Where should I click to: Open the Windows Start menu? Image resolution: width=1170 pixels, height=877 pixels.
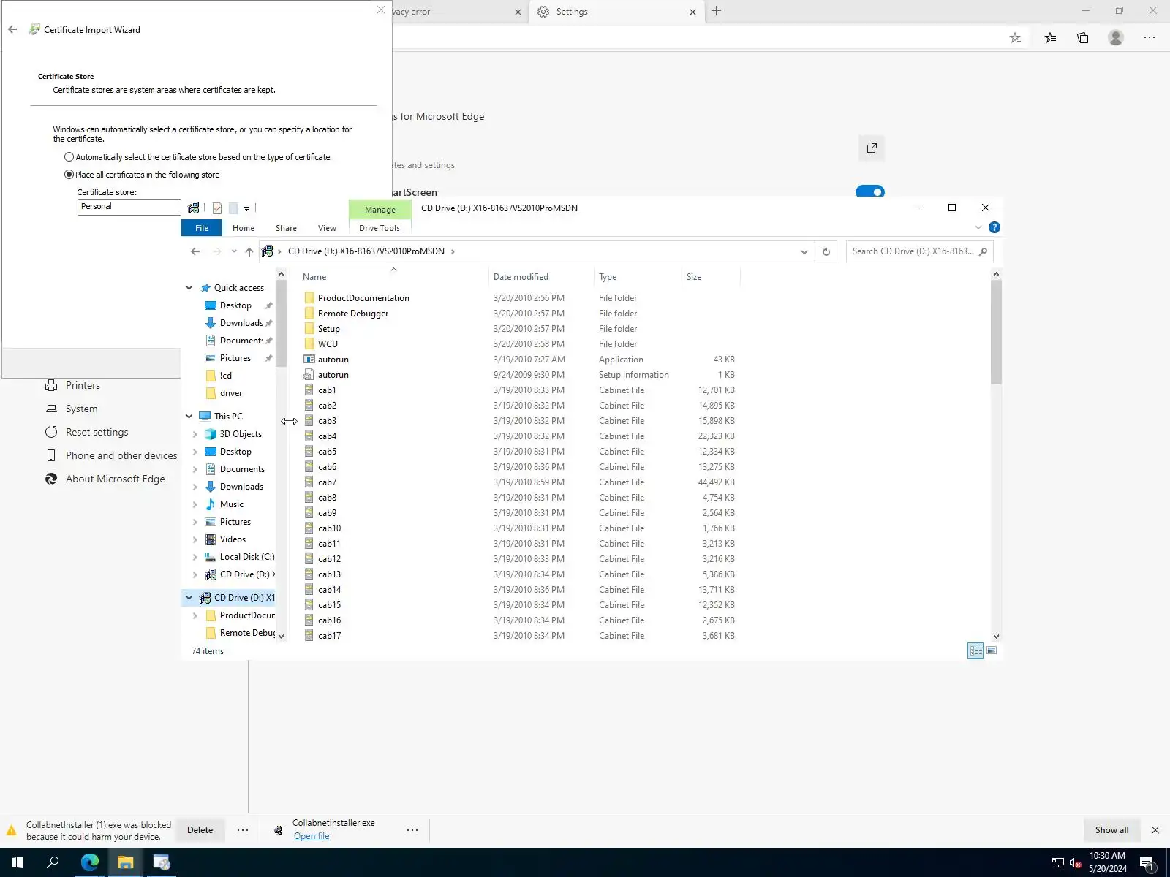point(18,862)
